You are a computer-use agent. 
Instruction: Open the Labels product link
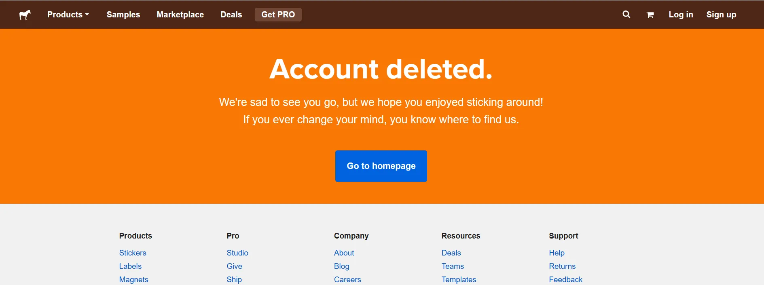pyautogui.click(x=130, y=266)
